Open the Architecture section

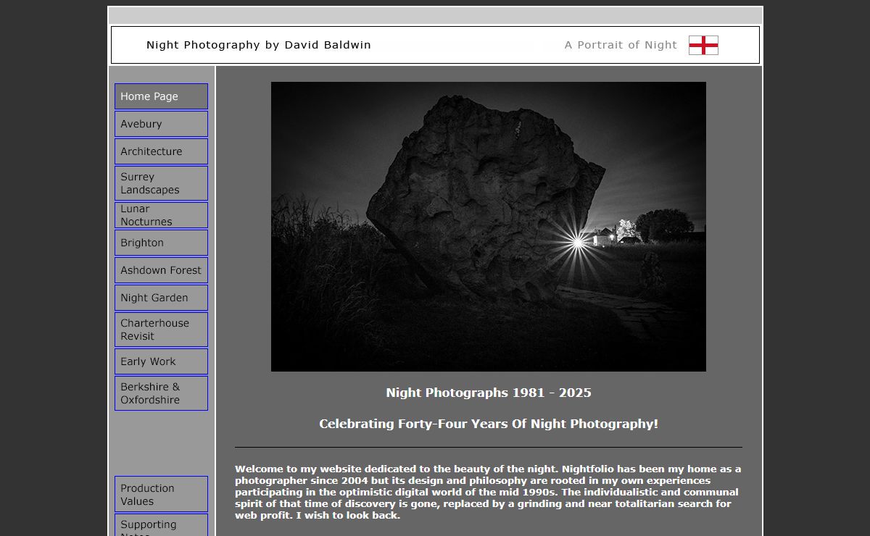(x=161, y=151)
